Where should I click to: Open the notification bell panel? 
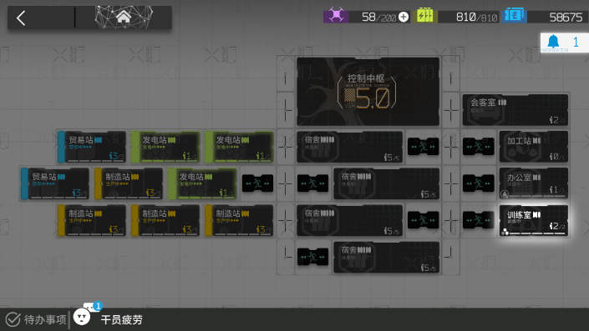tap(565, 43)
